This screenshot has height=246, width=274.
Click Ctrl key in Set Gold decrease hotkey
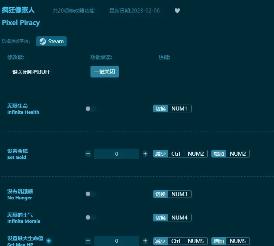click(x=175, y=154)
